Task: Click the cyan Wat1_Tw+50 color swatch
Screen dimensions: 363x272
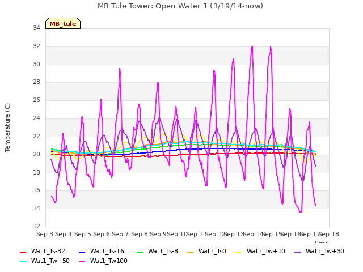Action: click(23, 262)
